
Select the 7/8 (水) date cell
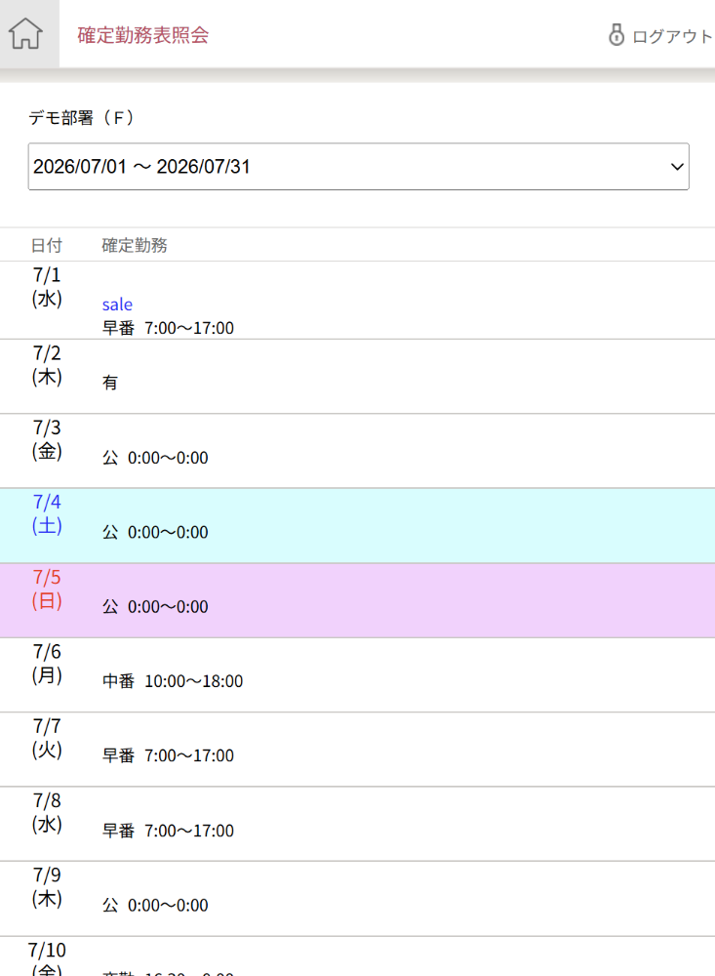(x=47, y=812)
